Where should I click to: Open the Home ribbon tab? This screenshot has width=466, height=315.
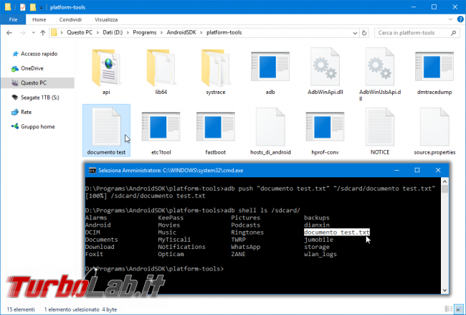pyautogui.click(x=39, y=19)
